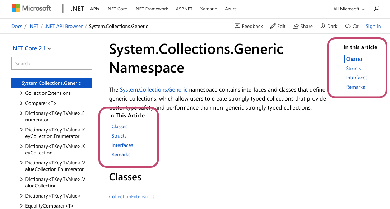Click the Microsoft logo
The width and height of the screenshot is (390, 209).
click(31, 9)
